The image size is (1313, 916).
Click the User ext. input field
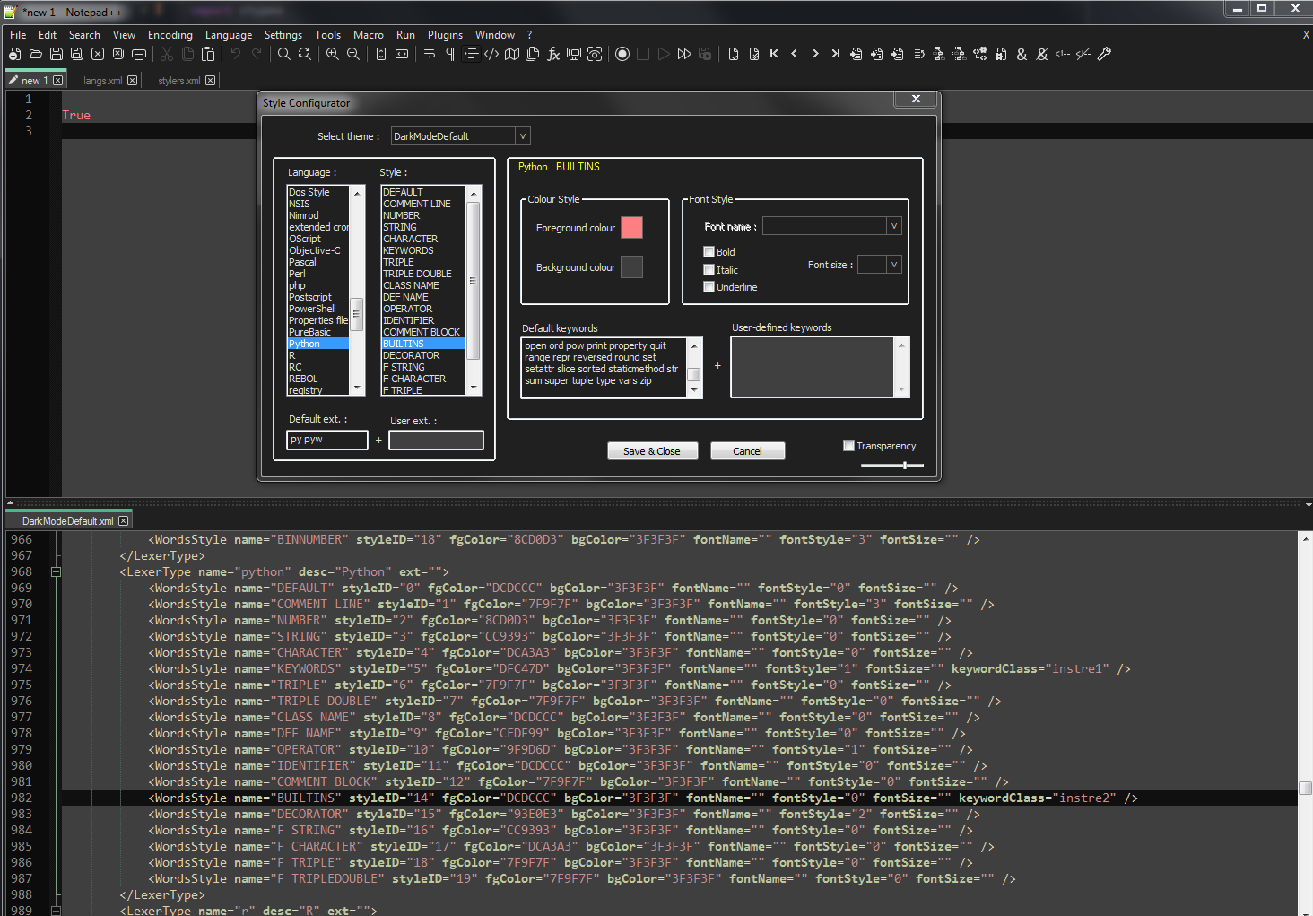pos(436,440)
